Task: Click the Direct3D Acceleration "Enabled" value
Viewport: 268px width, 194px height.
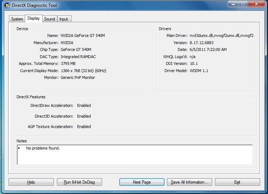Action: click(84, 116)
